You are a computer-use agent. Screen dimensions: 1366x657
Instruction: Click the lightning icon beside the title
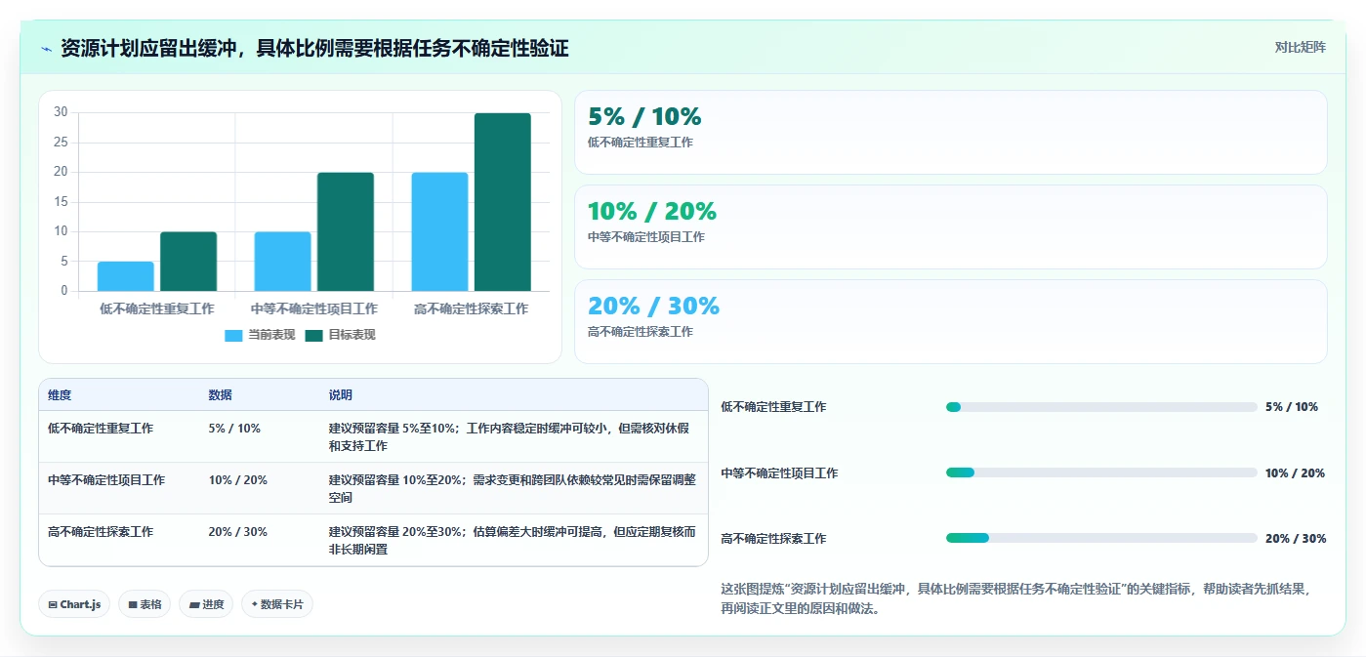(46, 49)
